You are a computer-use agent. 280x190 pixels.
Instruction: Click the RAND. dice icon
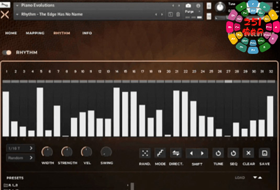click(x=145, y=153)
